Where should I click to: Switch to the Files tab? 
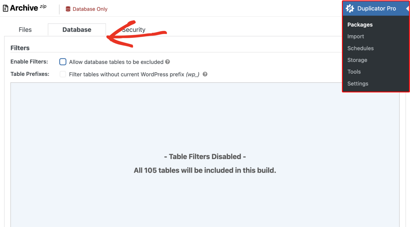(x=25, y=30)
